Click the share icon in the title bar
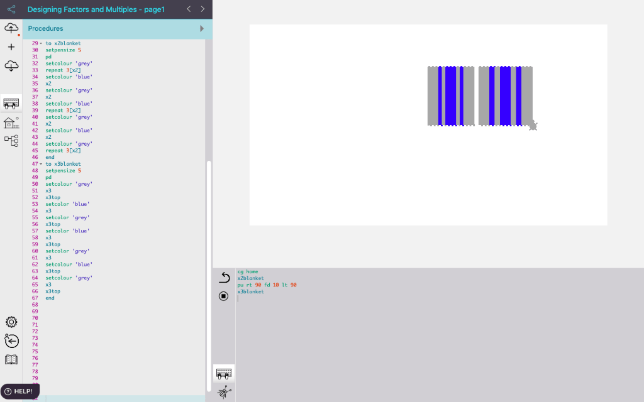 (11, 9)
